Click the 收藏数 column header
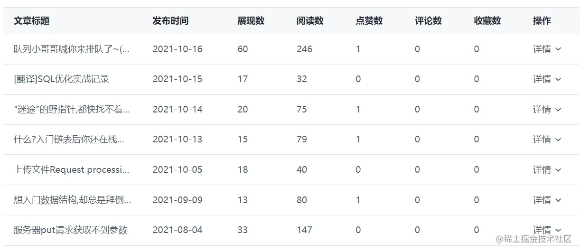The image size is (580, 252). coord(487,21)
